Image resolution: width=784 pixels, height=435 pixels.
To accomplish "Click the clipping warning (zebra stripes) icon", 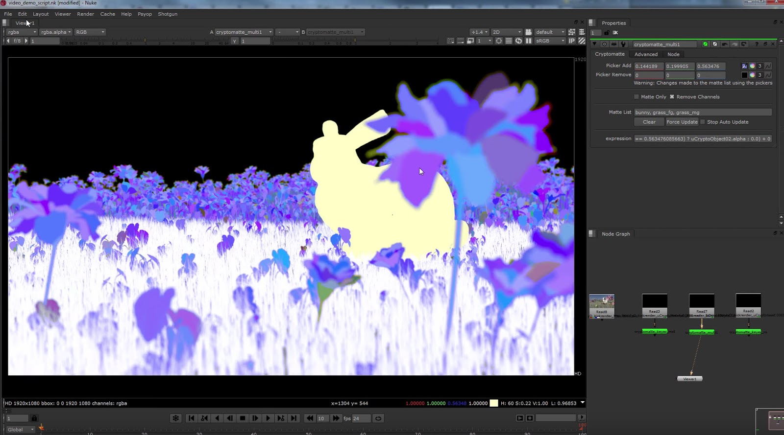I will click(582, 41).
